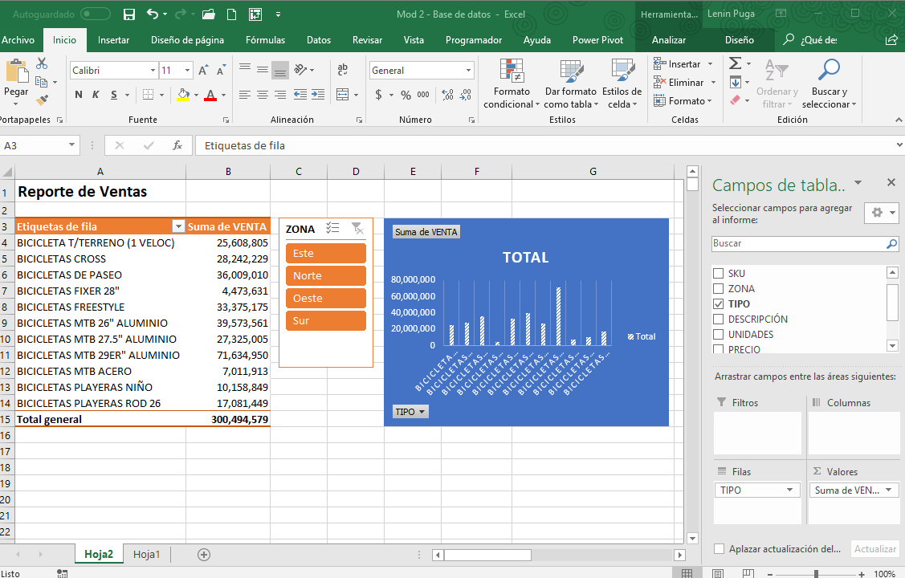Select the Hoja1 sheet tab
Viewport: 905px width, 578px height.
(x=146, y=553)
